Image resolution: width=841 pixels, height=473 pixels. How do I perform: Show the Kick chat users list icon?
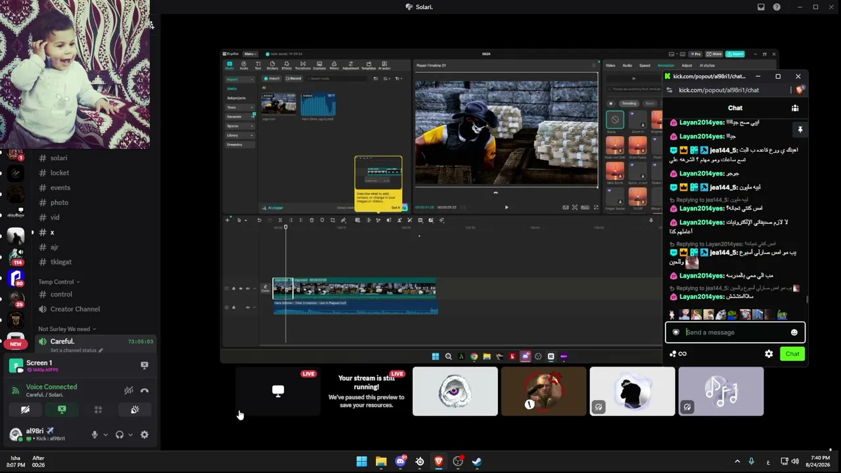[x=795, y=108]
